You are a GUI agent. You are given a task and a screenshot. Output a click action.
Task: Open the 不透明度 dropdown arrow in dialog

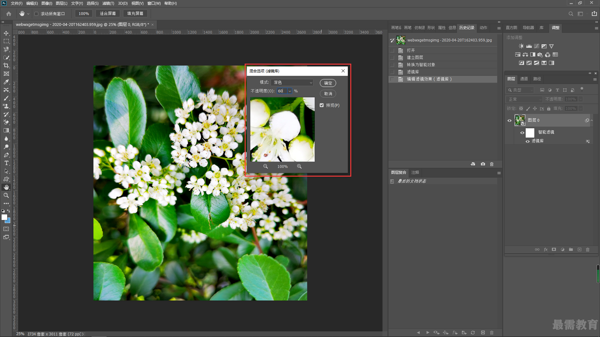290,91
